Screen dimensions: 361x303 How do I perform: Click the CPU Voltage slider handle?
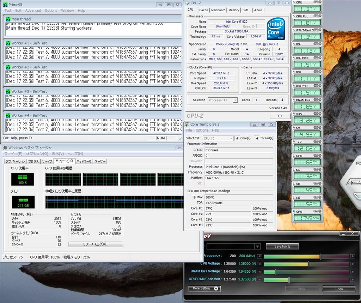coord(308,264)
